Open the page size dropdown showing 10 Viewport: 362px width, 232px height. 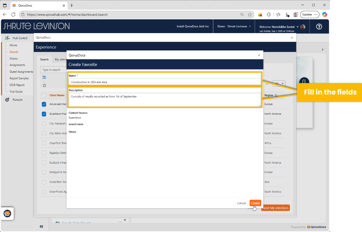tap(279, 83)
